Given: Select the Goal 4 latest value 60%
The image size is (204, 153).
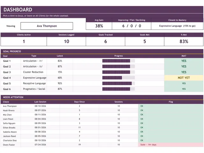Looking at the screenshot, I should [60, 78].
